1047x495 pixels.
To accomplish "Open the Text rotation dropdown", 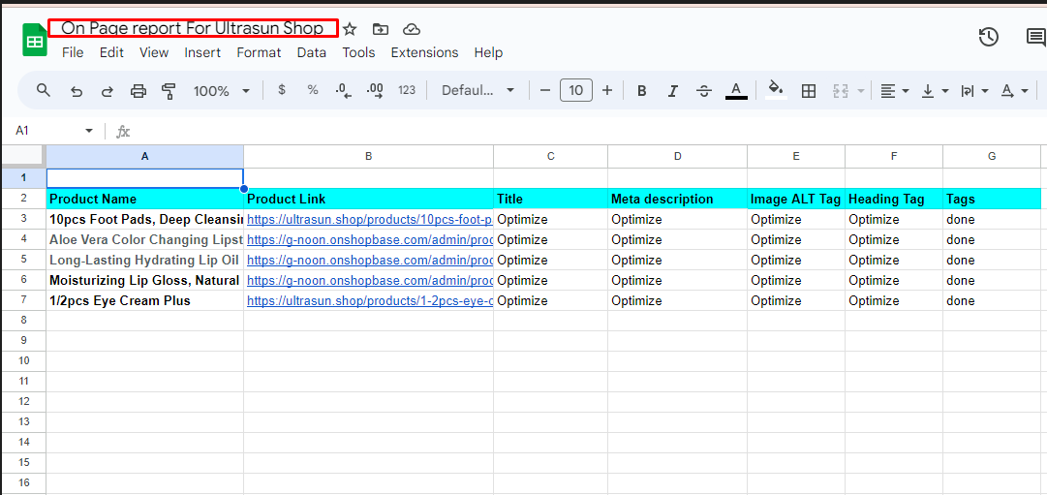I will (1014, 91).
